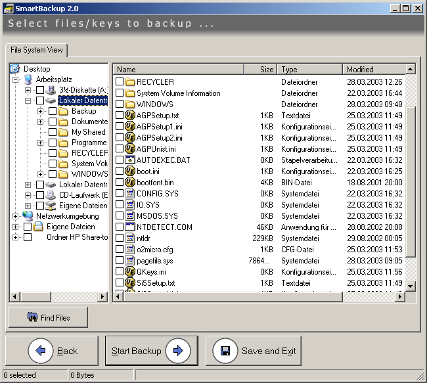Check the RECYCLER checkbox in file list

coord(120,81)
